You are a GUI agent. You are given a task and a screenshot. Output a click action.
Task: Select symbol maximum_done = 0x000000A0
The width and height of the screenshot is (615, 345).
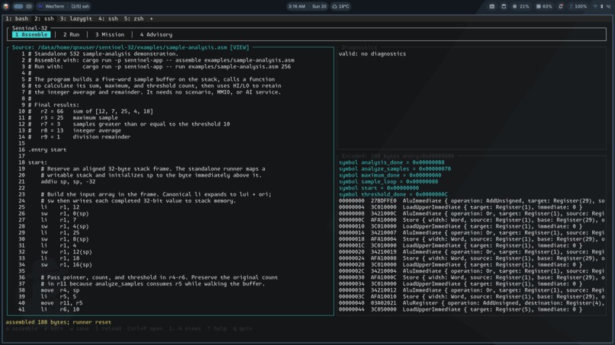(390, 175)
